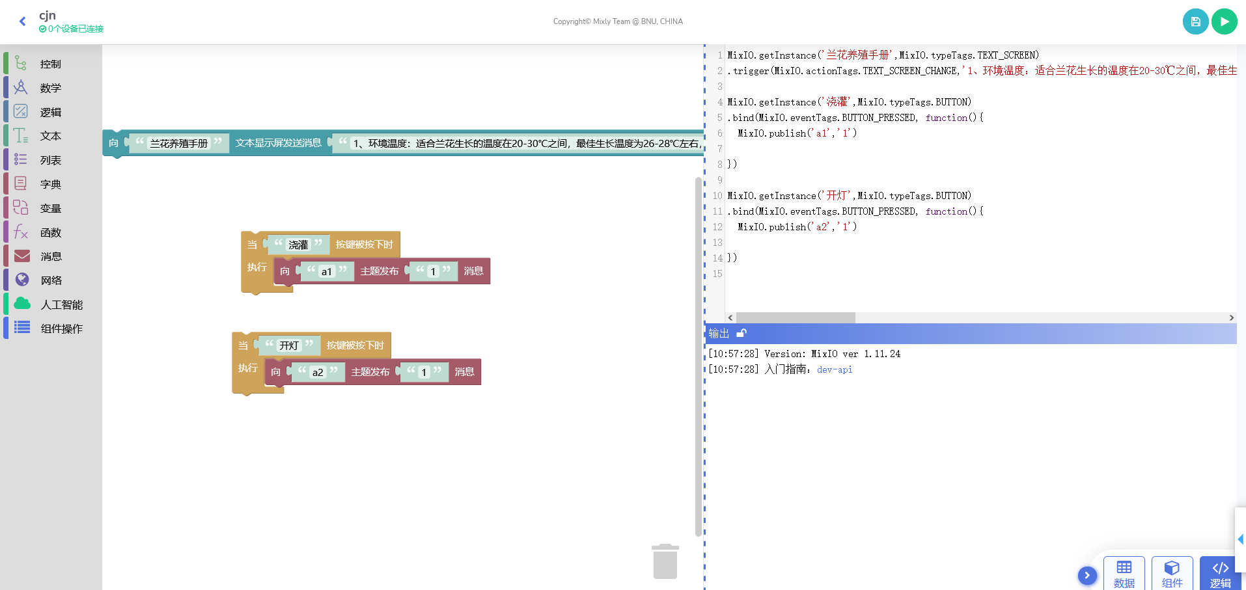Open the 字典 dictionary category icon

[21, 184]
